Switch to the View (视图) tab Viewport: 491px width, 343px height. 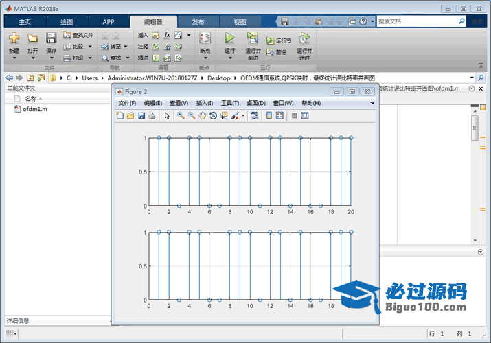[240, 22]
